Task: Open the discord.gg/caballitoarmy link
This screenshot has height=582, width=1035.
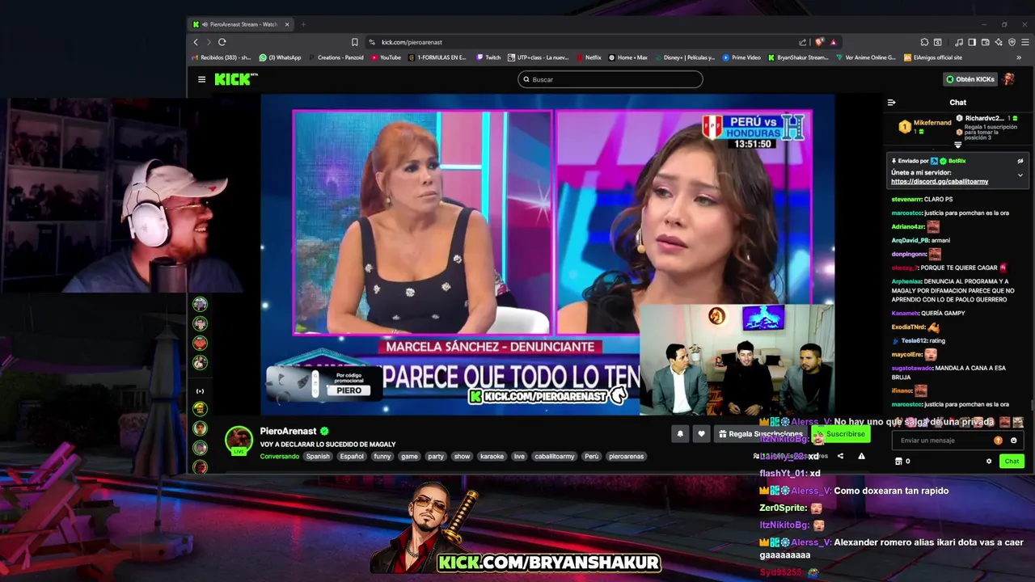Action: pyautogui.click(x=940, y=182)
